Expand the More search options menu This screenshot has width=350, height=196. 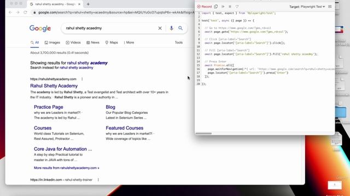point(129,42)
